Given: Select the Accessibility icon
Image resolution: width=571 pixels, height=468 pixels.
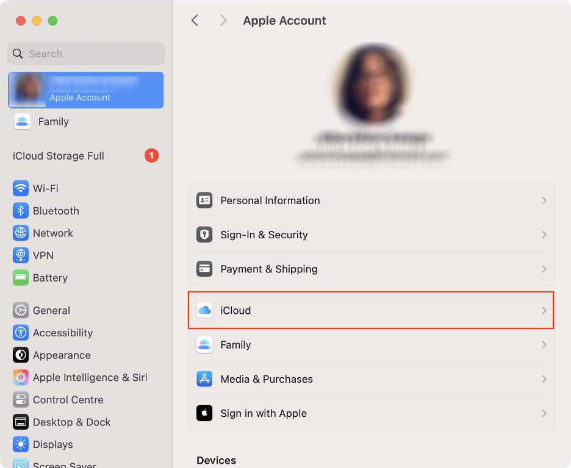Looking at the screenshot, I should pos(20,333).
